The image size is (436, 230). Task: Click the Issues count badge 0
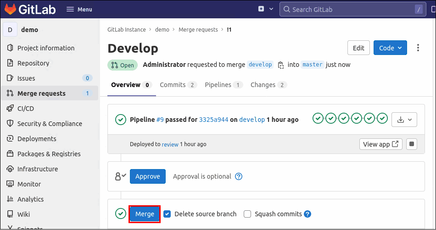pyautogui.click(x=87, y=78)
